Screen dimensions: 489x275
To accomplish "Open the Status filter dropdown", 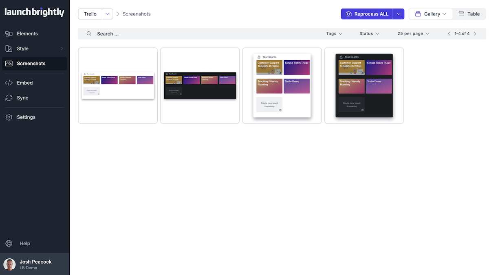I will 369,34.
